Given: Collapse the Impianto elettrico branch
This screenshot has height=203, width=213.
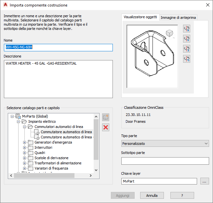Looking at the screenshot, I should coord(19,121).
